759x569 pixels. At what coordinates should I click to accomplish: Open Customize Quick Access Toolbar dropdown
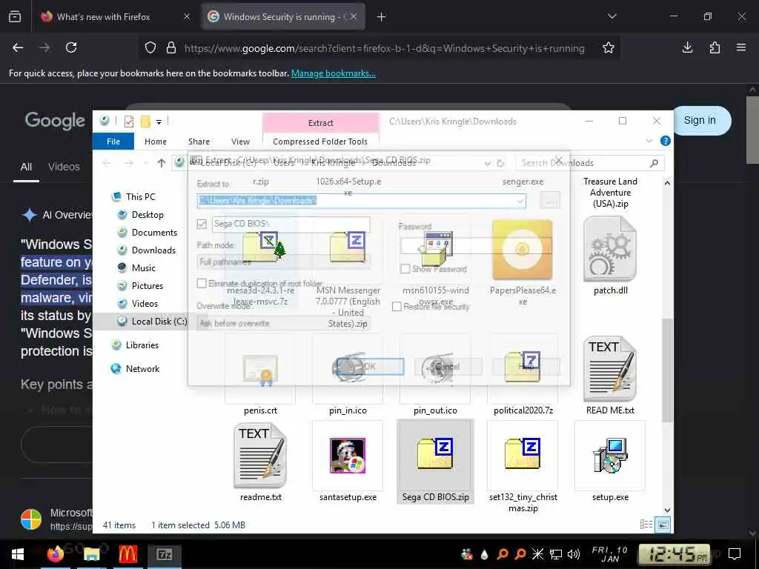159,122
